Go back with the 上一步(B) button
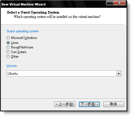The image size is (132, 116). click(x=65, y=104)
